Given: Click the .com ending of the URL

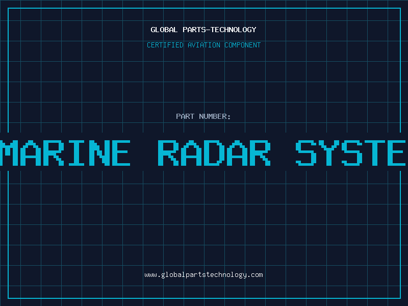Looking at the screenshot, I should (x=255, y=275).
